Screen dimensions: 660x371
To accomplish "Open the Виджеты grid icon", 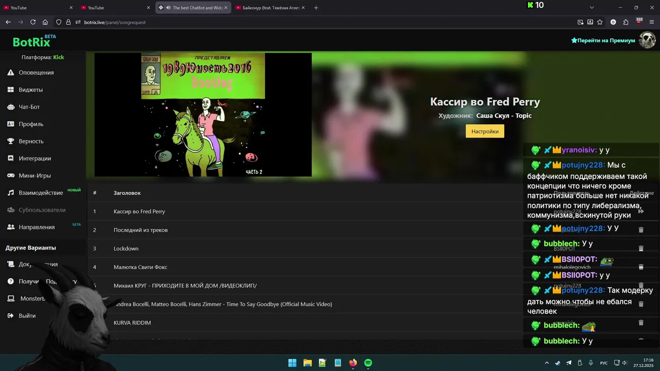I will [x=10, y=90].
